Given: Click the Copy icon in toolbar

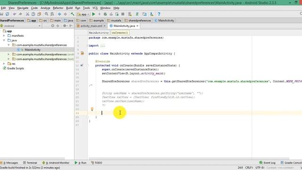Looking at the screenshot, I should point(34,14).
